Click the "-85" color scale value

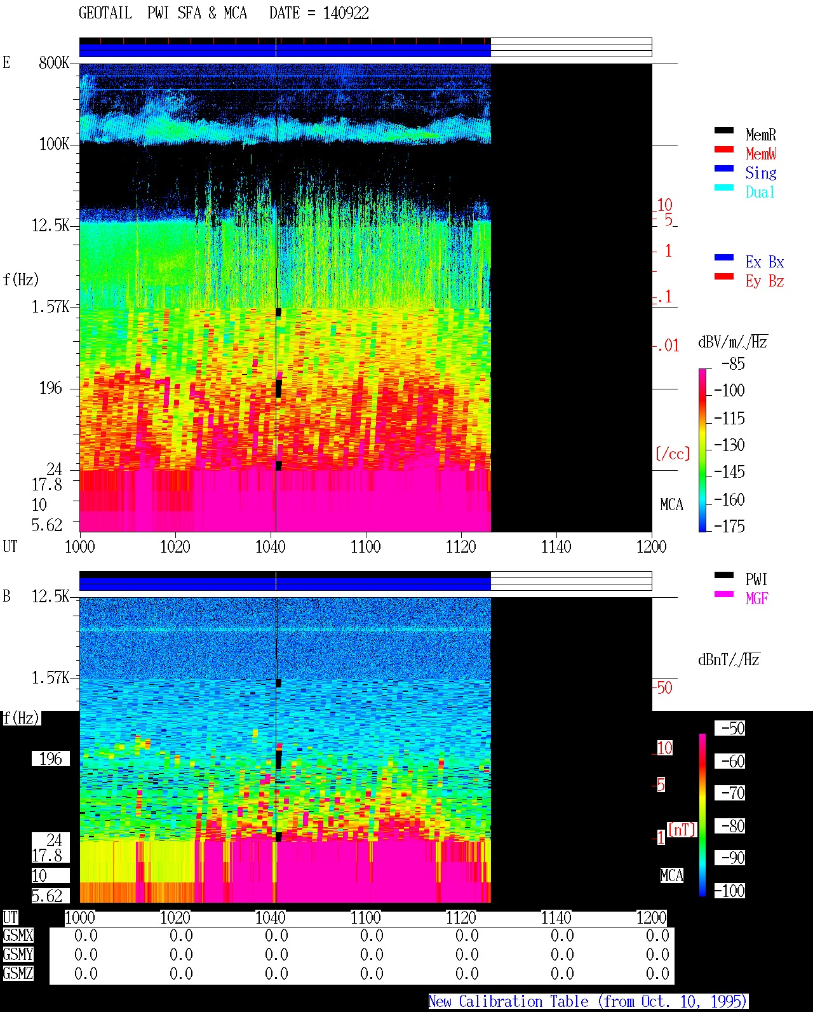(733, 364)
